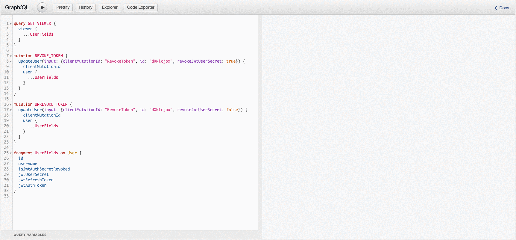Collapse the UNREVOKE_TOKEN mutation fold arrow
This screenshot has height=240, width=516.
[x=11, y=105]
